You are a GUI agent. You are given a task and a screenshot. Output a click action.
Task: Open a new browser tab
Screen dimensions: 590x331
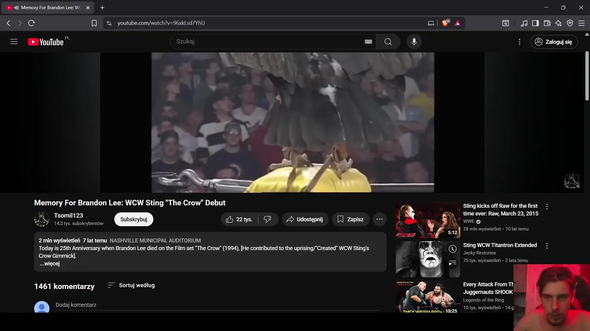point(102,8)
